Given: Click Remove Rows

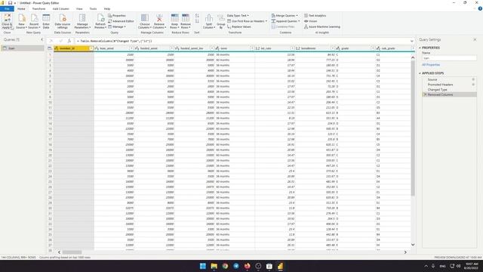Looking at the screenshot, I should (186, 21).
